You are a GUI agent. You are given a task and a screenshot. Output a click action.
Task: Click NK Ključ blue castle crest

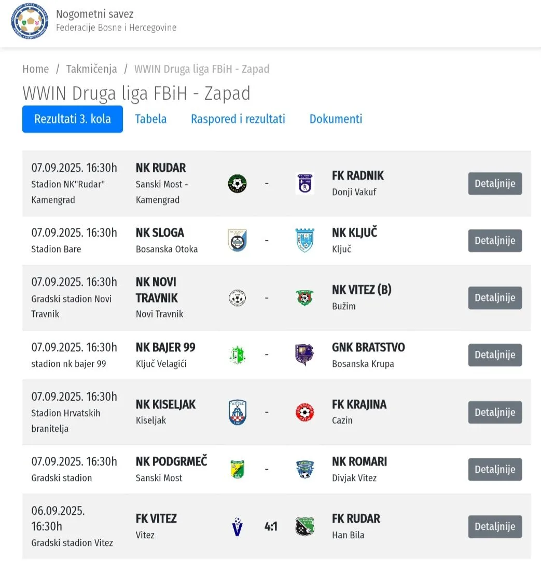pyautogui.click(x=304, y=240)
